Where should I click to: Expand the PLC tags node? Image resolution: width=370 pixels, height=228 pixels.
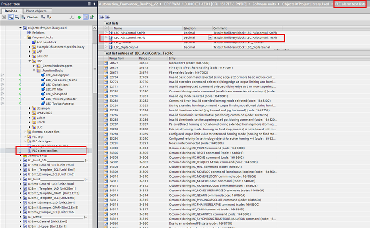(25, 136)
